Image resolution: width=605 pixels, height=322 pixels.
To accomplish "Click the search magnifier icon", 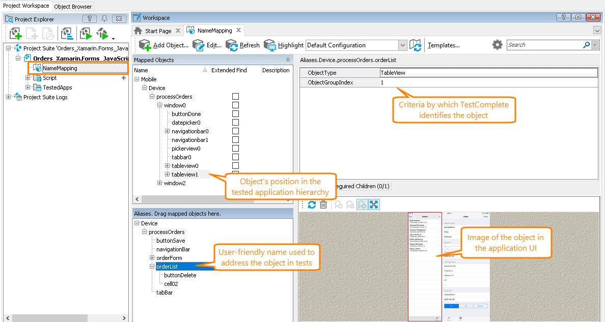I will coord(586,45).
